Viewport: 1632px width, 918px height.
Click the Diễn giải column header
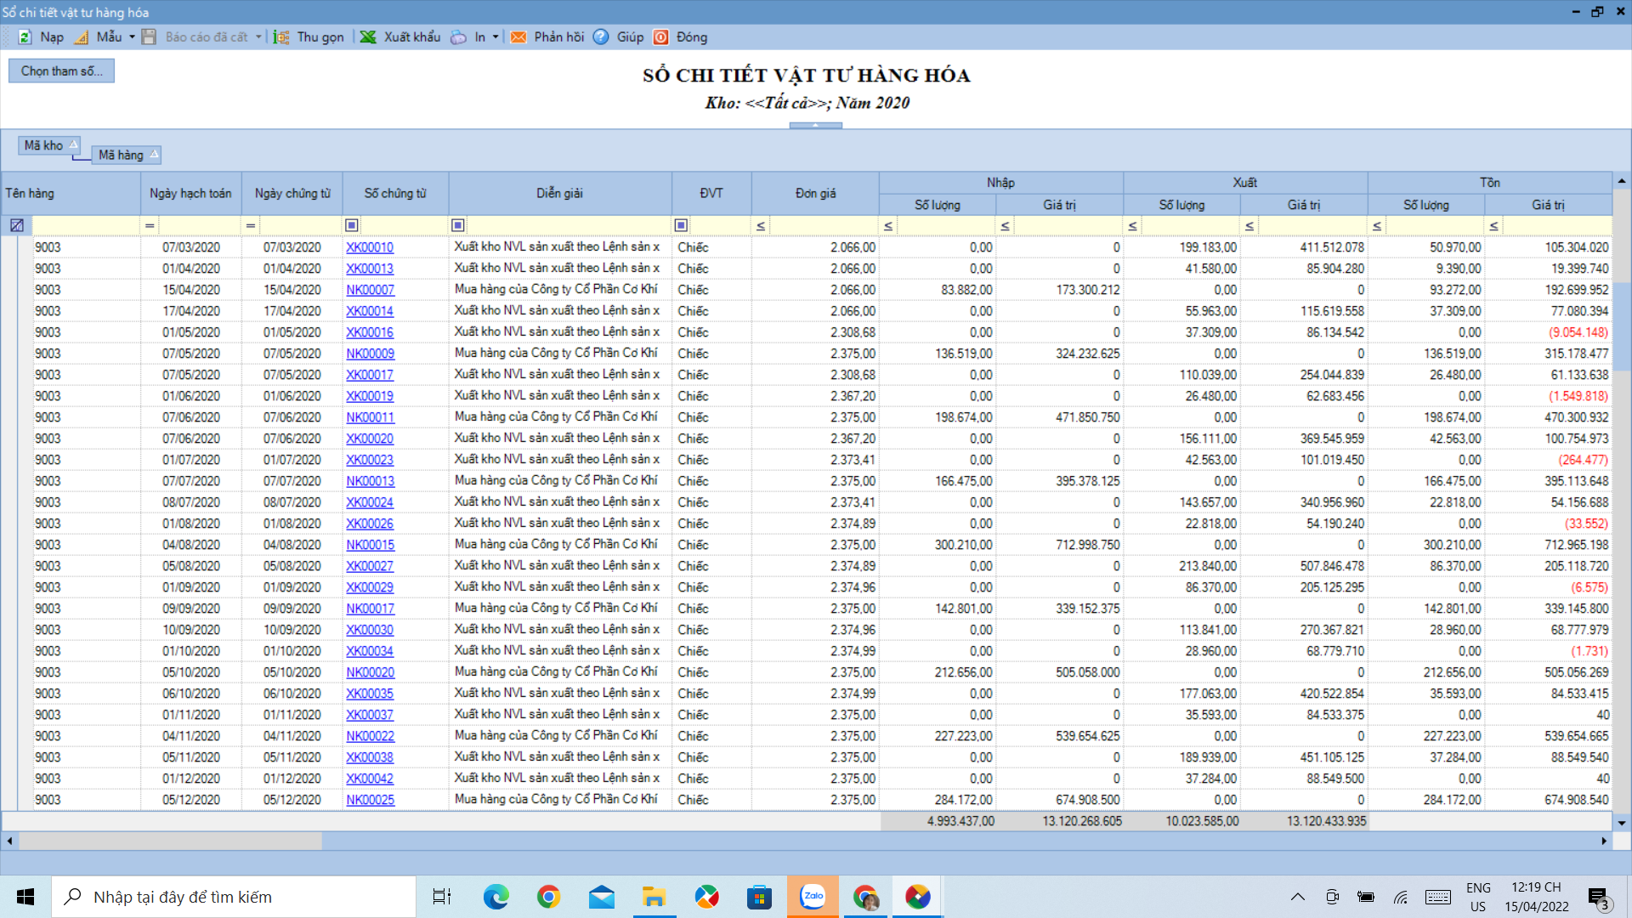[560, 194]
